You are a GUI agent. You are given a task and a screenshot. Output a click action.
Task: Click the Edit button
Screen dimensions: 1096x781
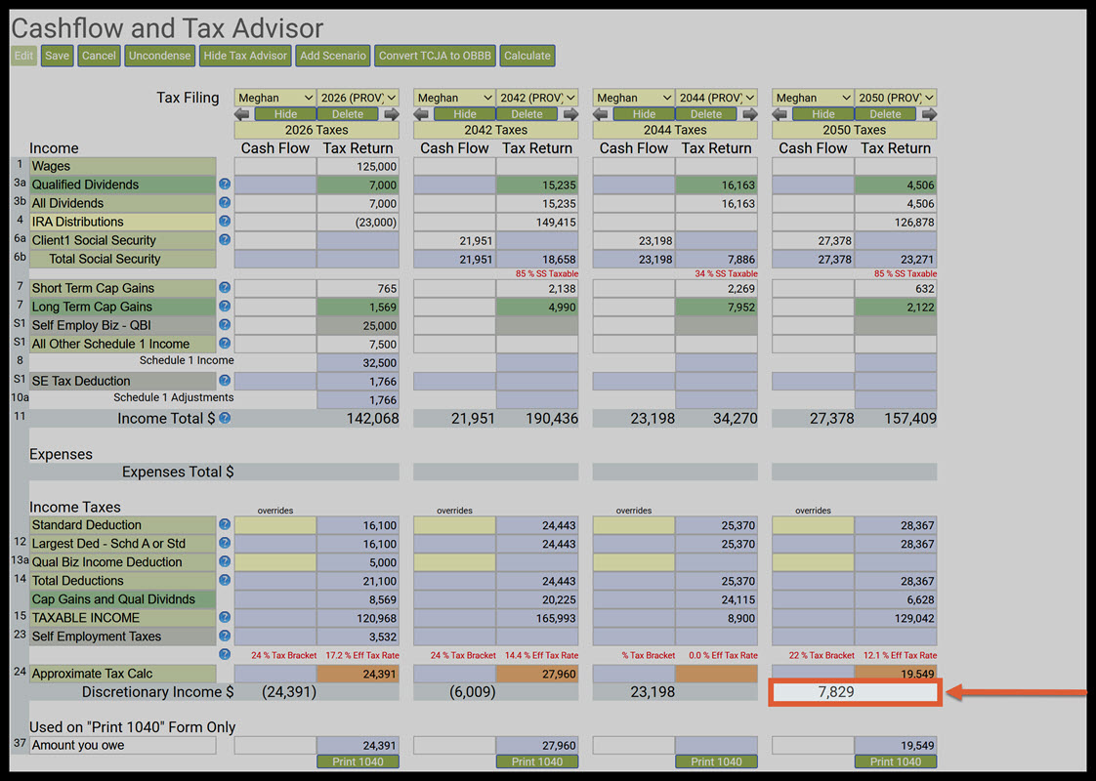pos(23,56)
